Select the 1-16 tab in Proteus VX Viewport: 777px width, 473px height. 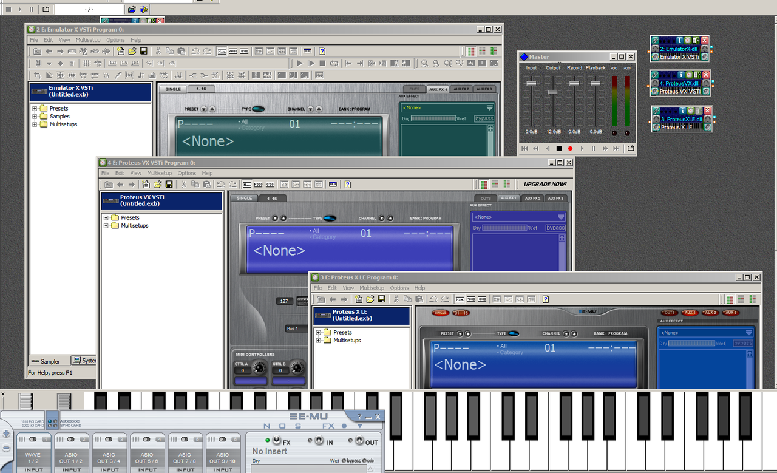point(273,198)
